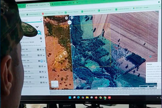Open a new browser tab
162x108 pixels.
coord(77,3)
